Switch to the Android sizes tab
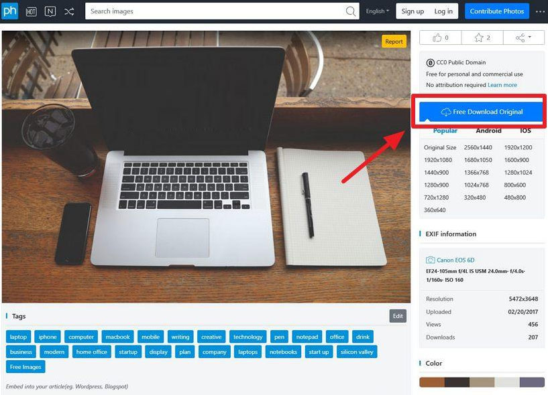Image resolution: width=548 pixels, height=395 pixels. point(488,131)
